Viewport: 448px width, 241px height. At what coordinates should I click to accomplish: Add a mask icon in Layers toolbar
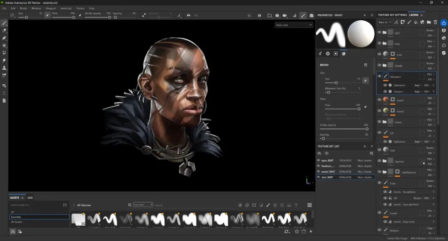click(x=402, y=22)
